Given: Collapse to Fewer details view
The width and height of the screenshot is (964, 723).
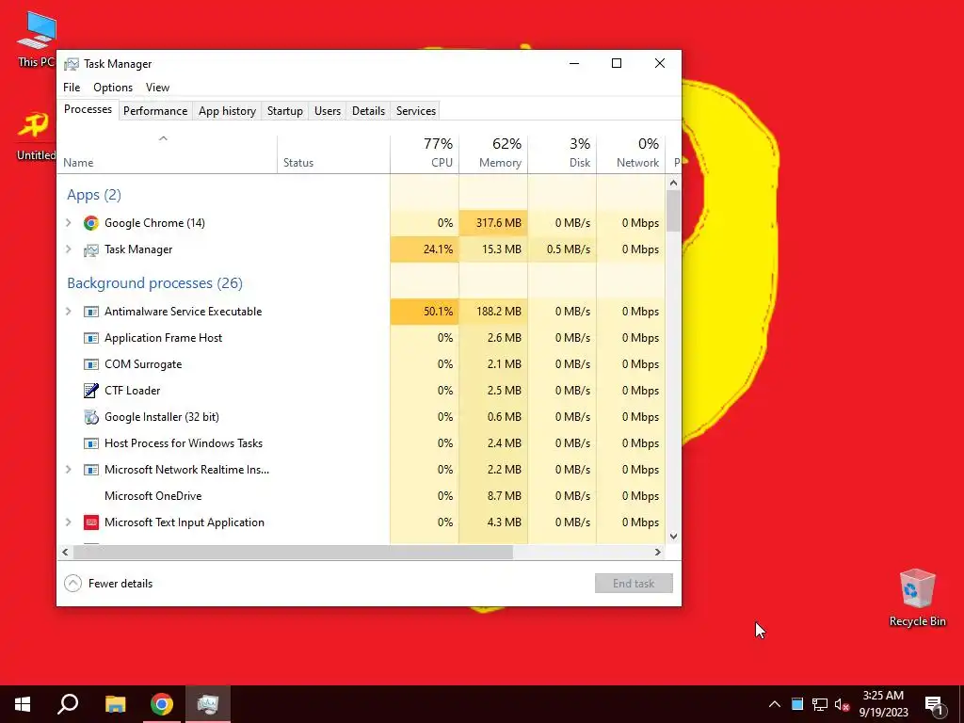Looking at the screenshot, I should click(x=108, y=584).
